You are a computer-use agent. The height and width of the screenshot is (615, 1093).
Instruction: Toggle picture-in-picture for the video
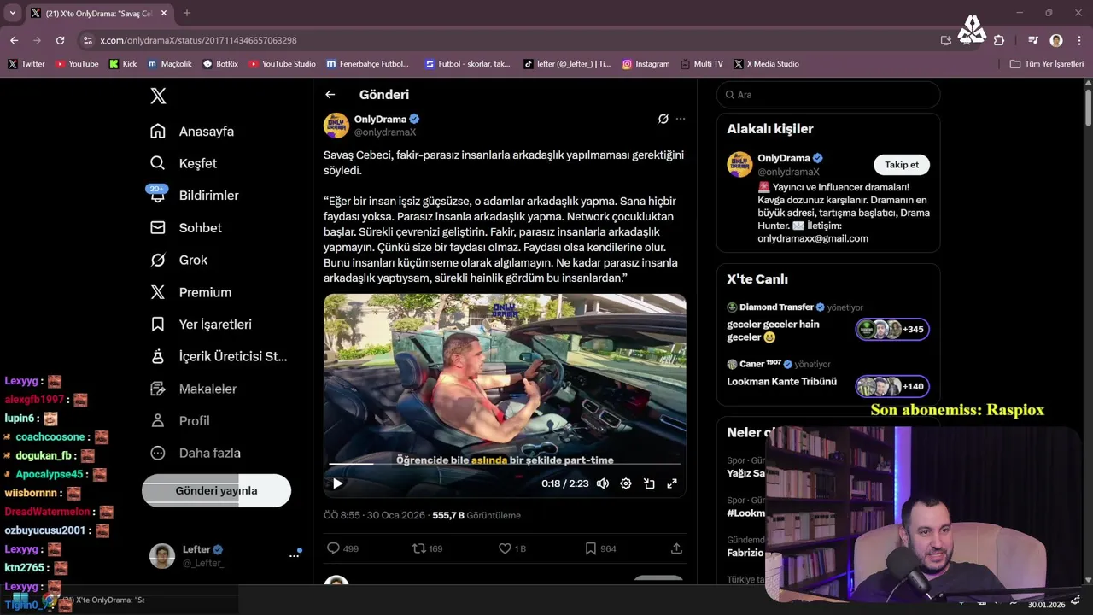(649, 483)
